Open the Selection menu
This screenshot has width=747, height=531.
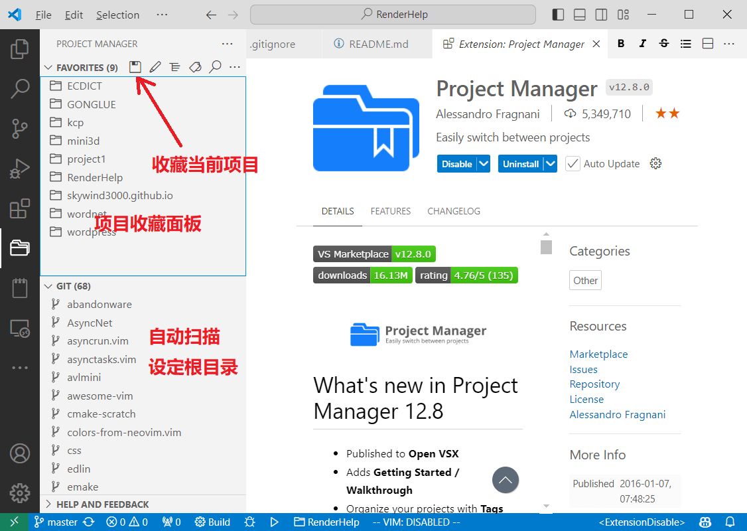coord(117,15)
